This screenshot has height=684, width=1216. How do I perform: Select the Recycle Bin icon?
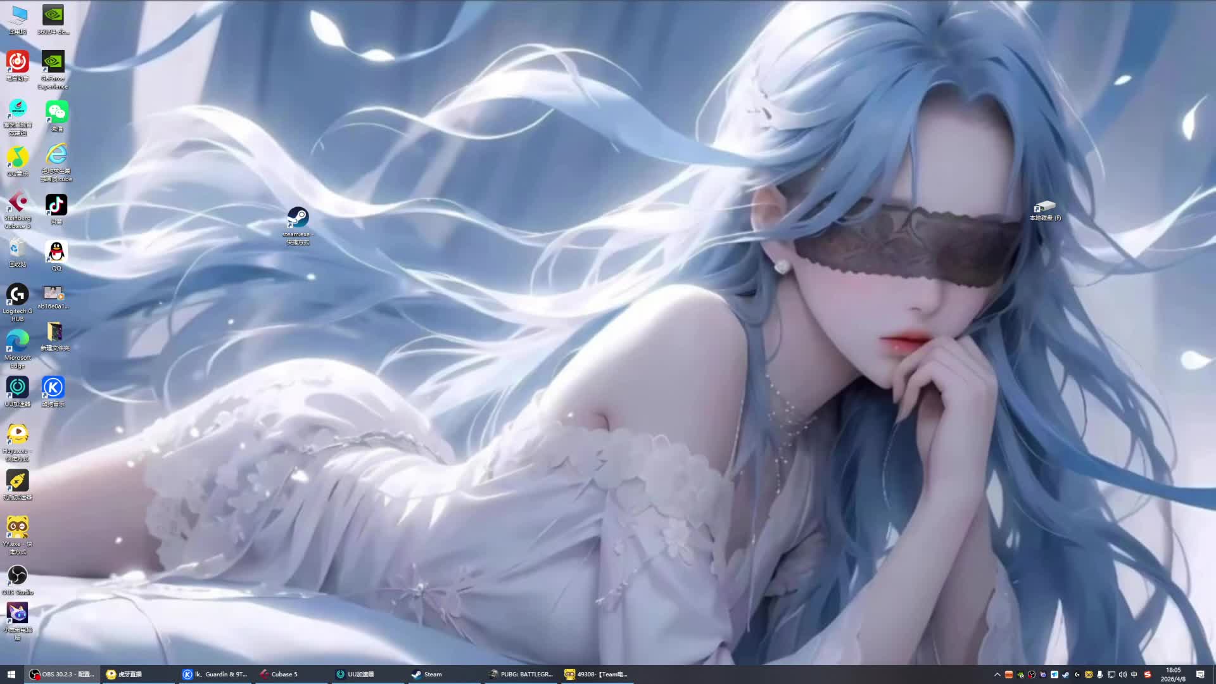(x=18, y=249)
